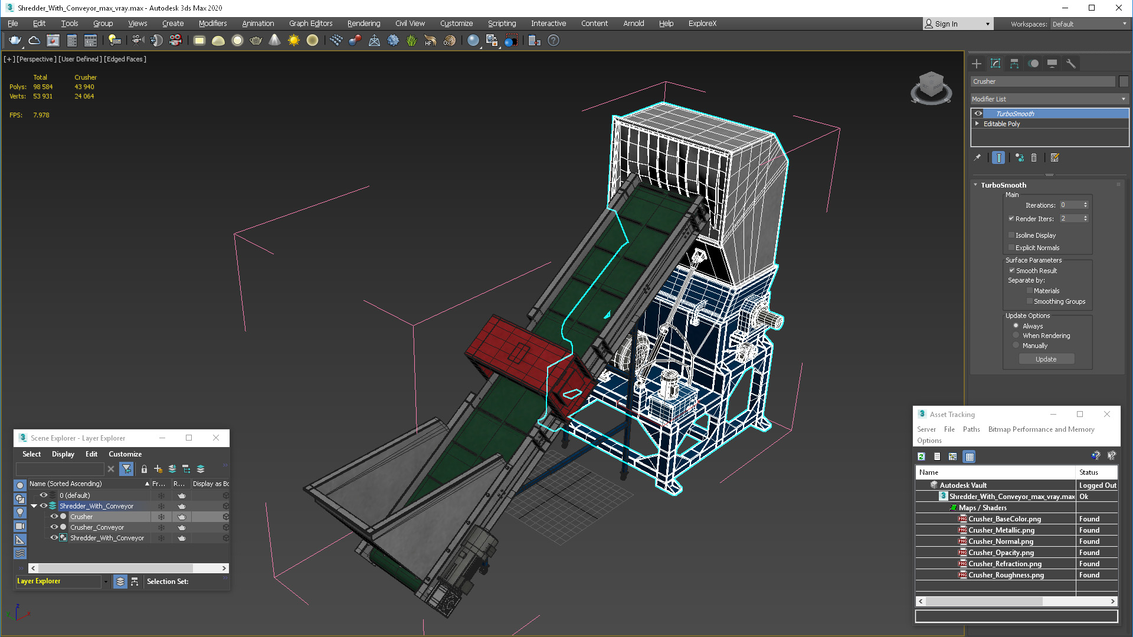Expand the Editable Poly modifier entry

pyautogui.click(x=977, y=124)
